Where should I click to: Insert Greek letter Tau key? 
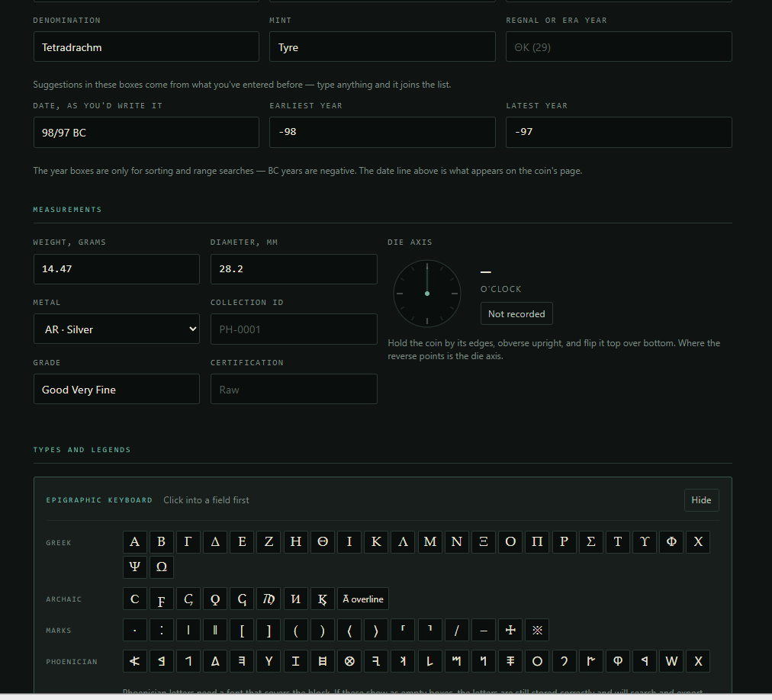tap(618, 542)
